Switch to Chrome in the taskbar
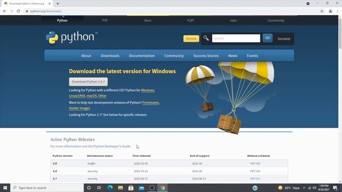The image size is (342, 192). click(162, 188)
